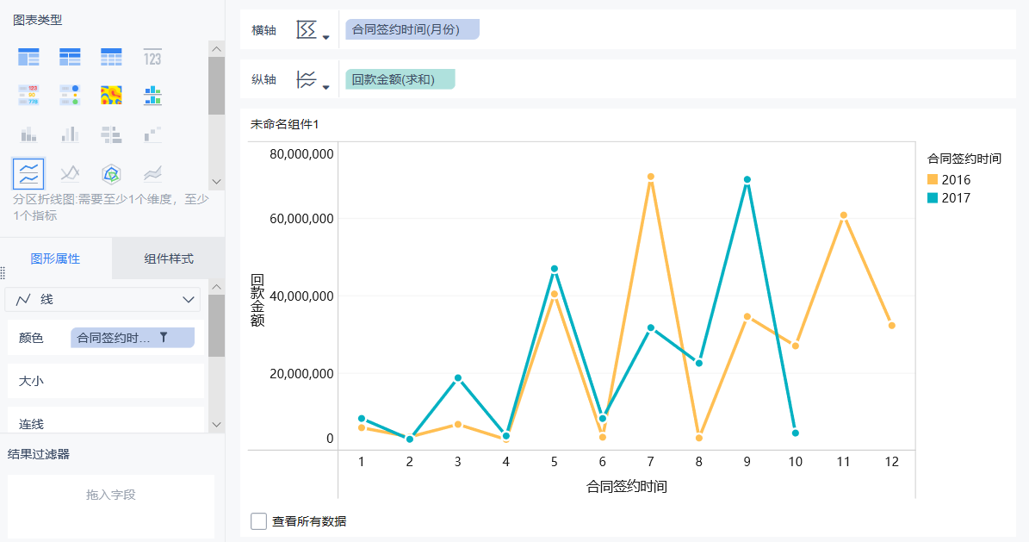Switch to the 图形属性 tab
Viewport: 1029px width, 542px height.
point(55,259)
